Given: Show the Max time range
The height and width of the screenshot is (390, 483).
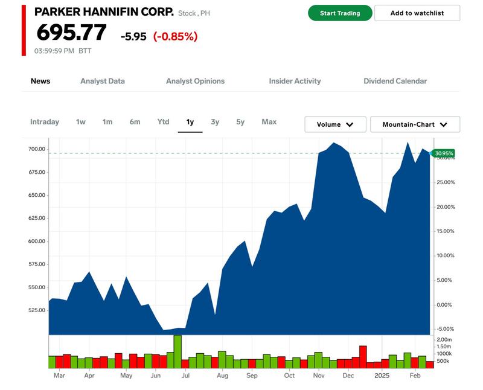Looking at the screenshot, I should click(x=269, y=122).
